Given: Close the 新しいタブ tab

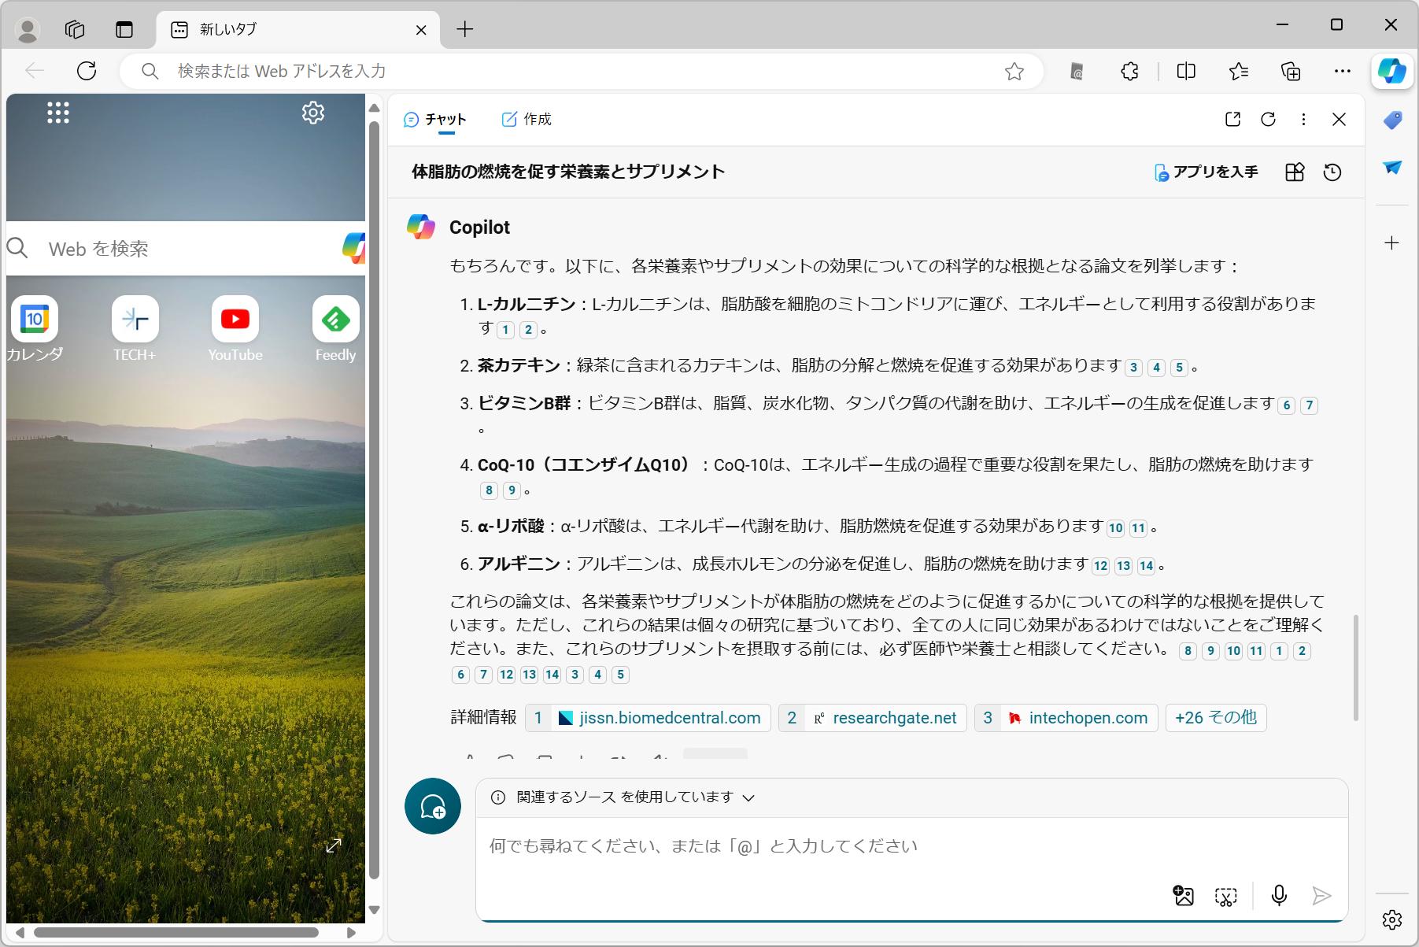Looking at the screenshot, I should [x=421, y=30].
